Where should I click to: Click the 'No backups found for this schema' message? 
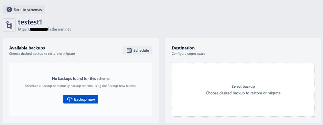coord(81,78)
